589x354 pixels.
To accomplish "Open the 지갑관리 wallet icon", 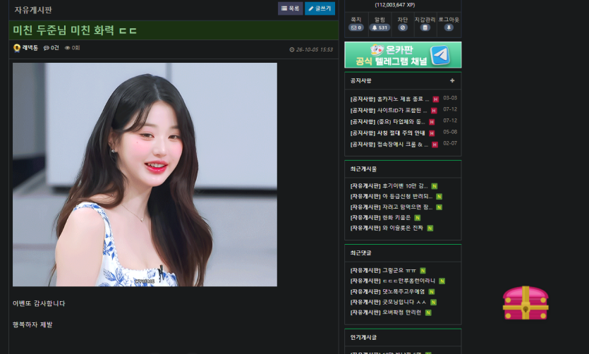I will pyautogui.click(x=425, y=28).
